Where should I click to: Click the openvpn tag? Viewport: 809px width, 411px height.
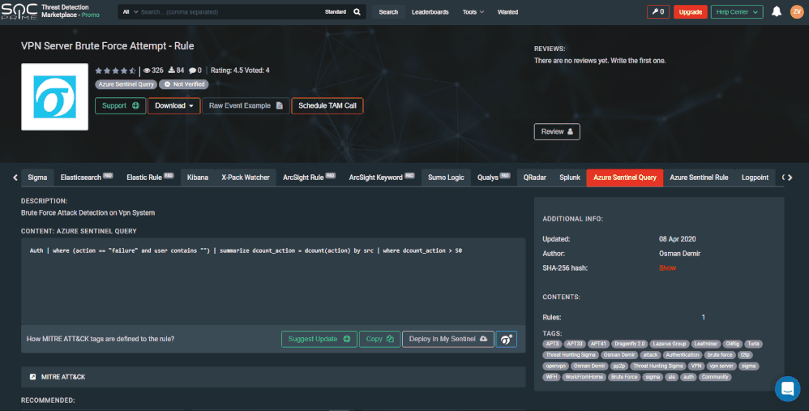coord(555,366)
